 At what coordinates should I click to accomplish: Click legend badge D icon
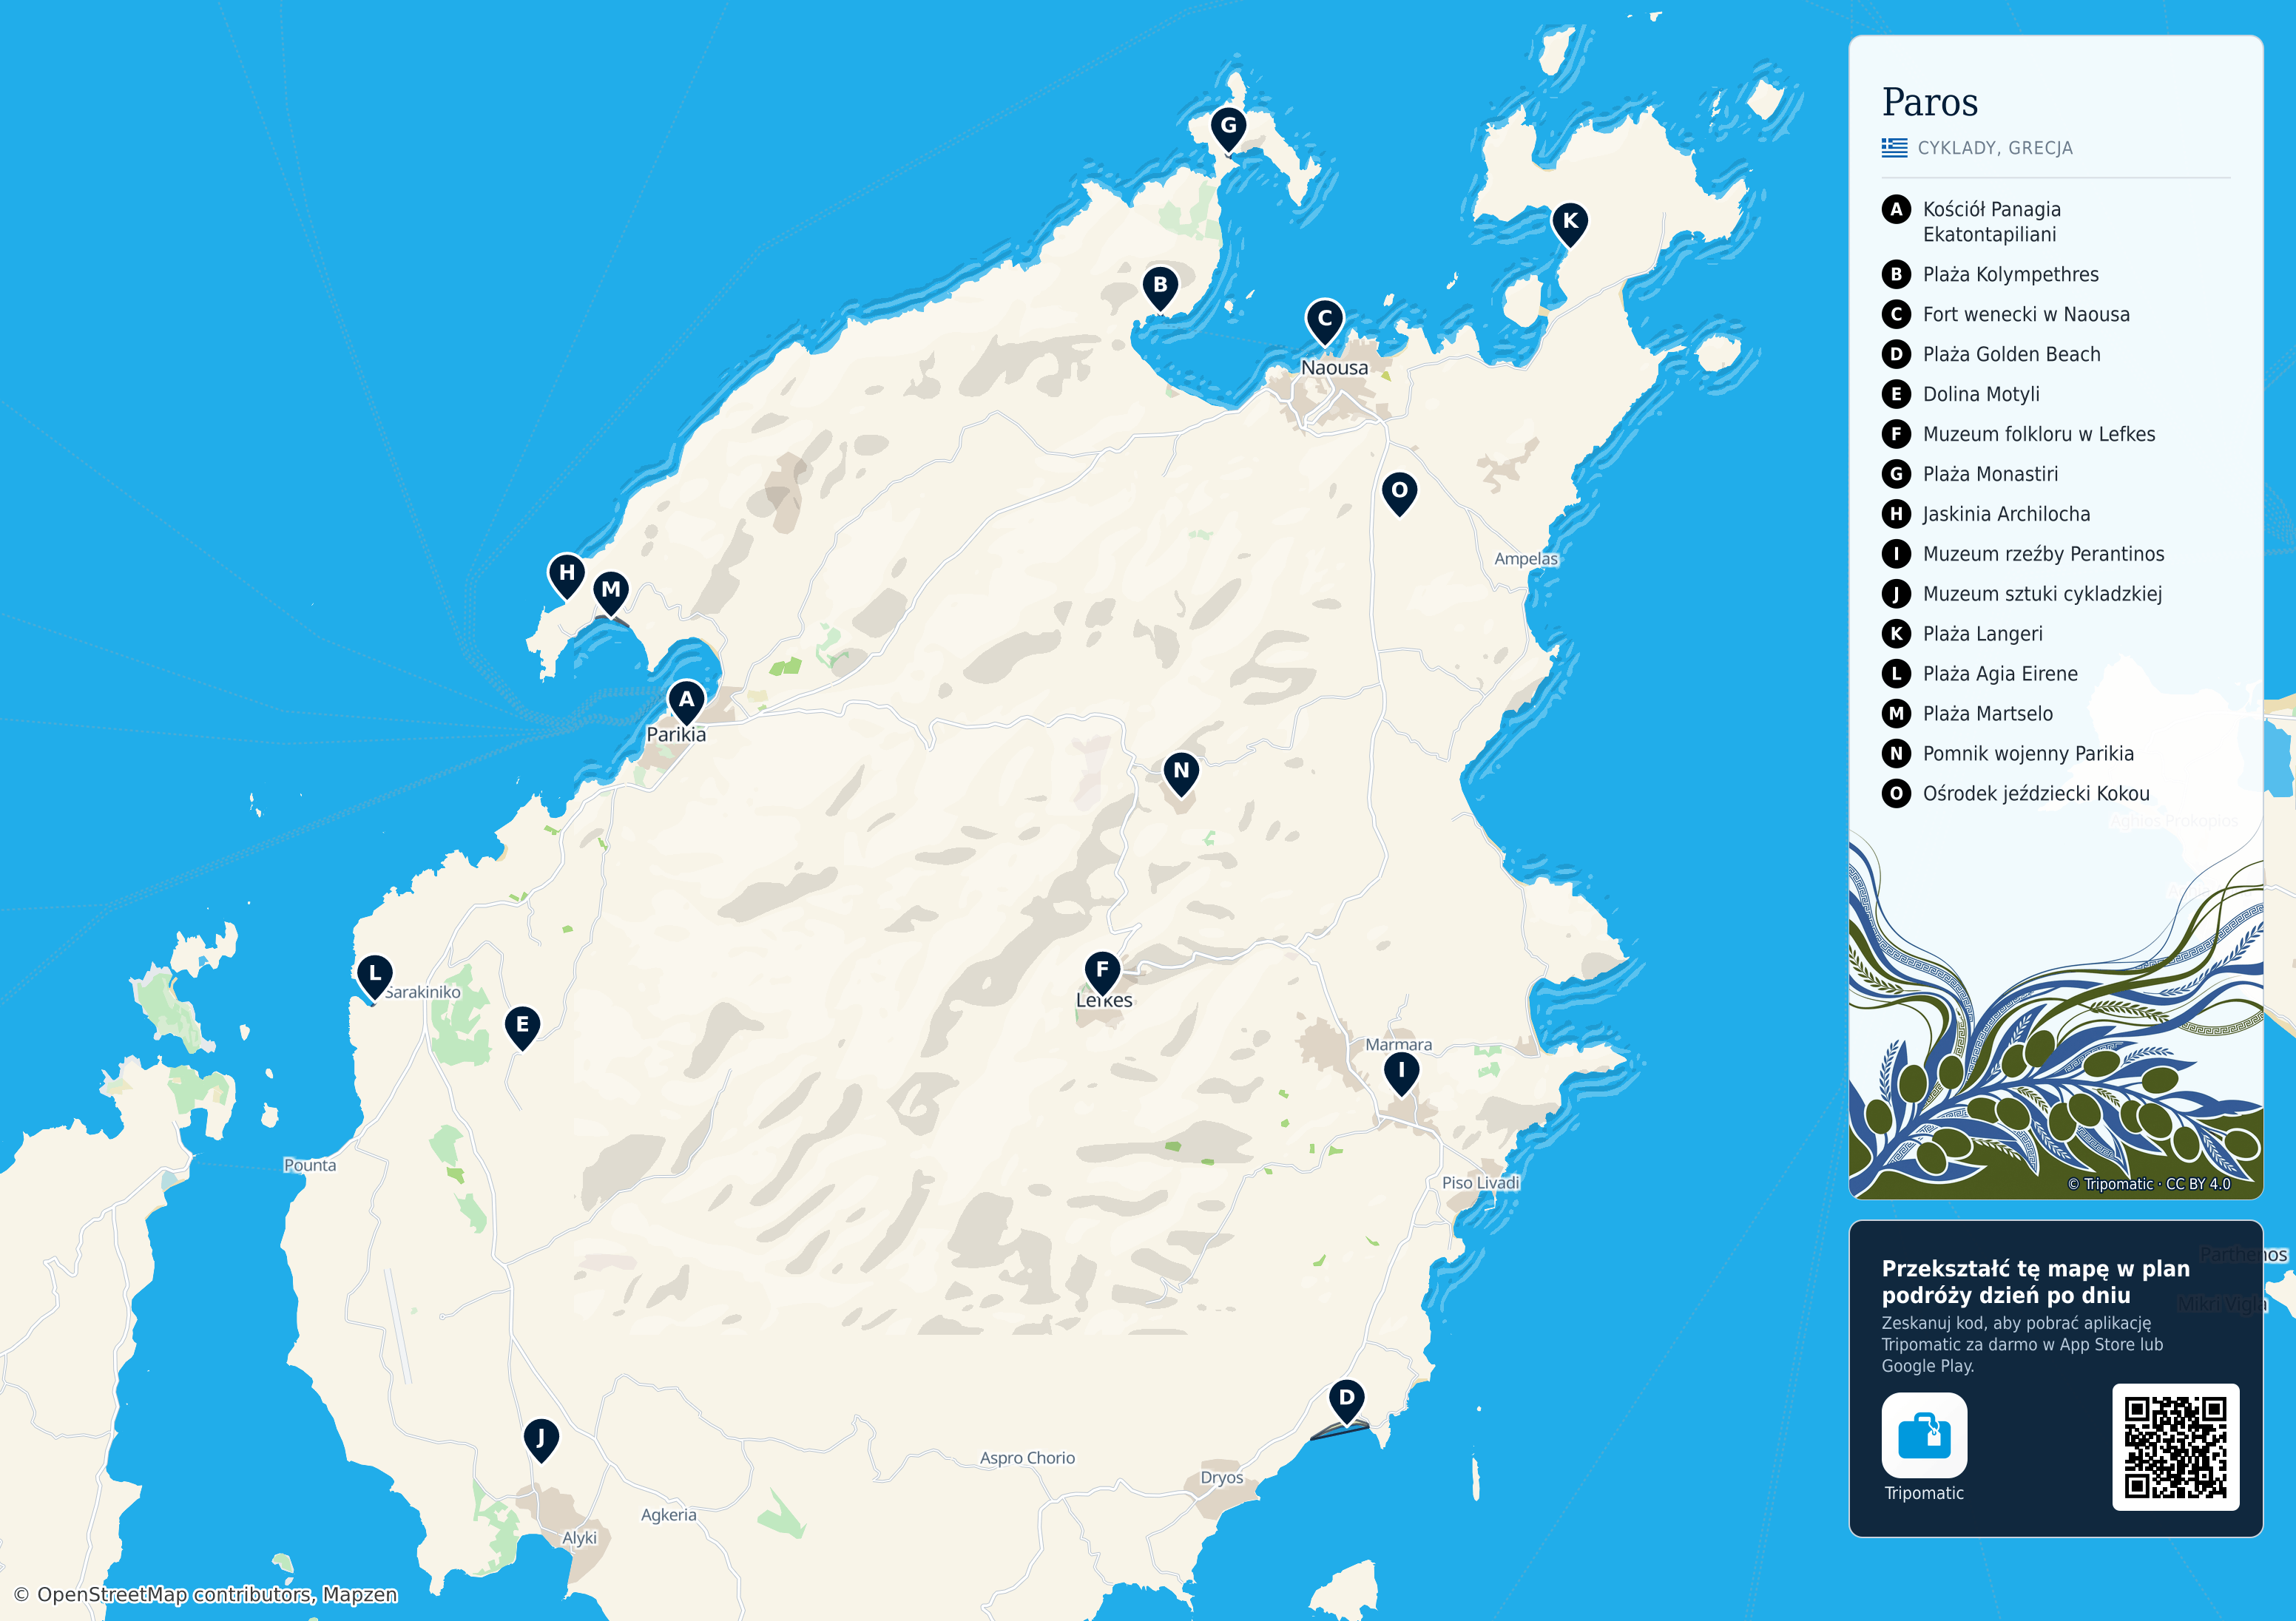click(x=1896, y=354)
